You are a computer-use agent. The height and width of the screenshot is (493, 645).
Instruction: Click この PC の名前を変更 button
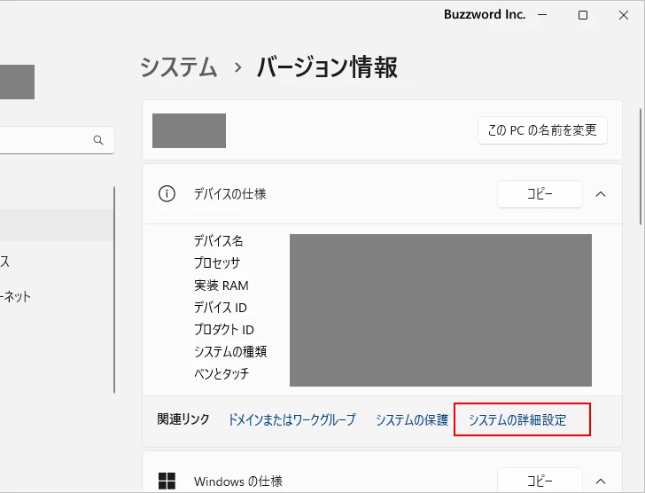point(542,130)
